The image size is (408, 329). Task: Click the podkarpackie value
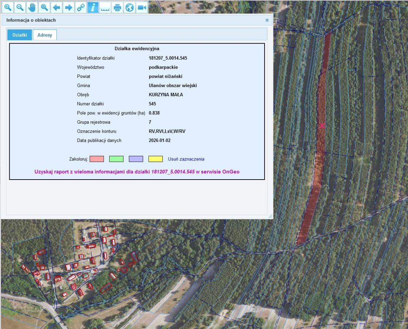click(163, 67)
